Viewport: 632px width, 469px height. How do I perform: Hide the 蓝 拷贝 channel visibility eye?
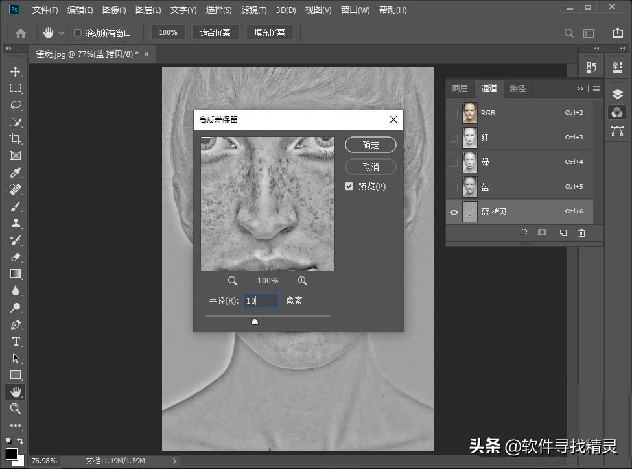click(x=454, y=211)
